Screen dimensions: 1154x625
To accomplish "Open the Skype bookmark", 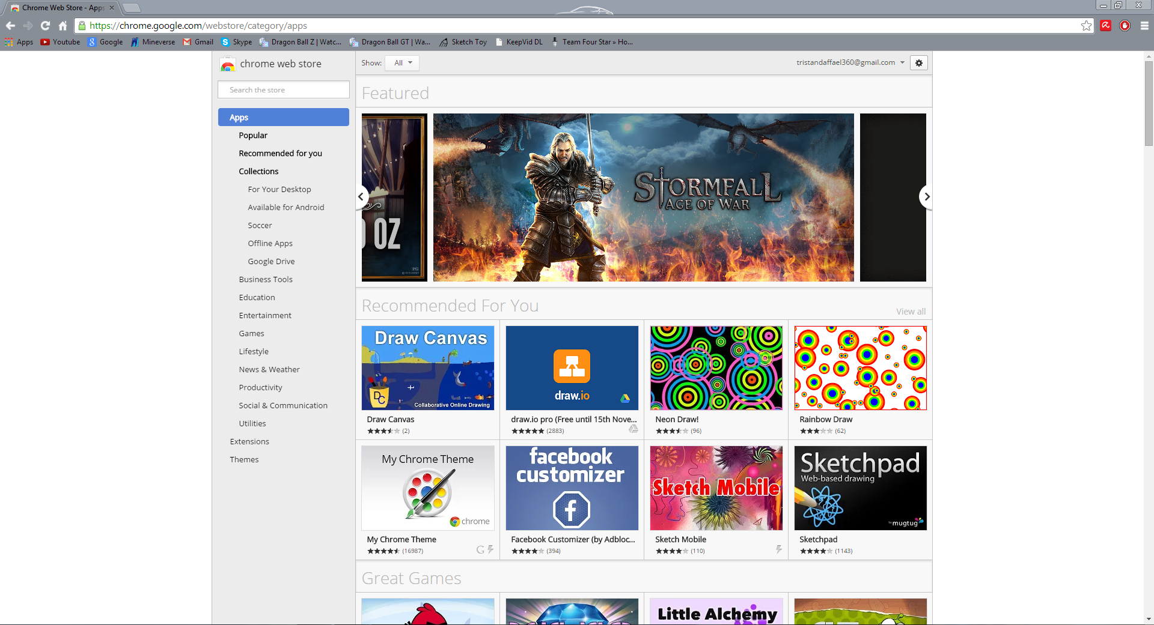I will 237,42.
